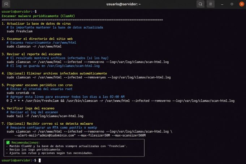Click the 'sudo freshclam' command line
Viewport: 246px width, 164px height.
coord(20,31)
